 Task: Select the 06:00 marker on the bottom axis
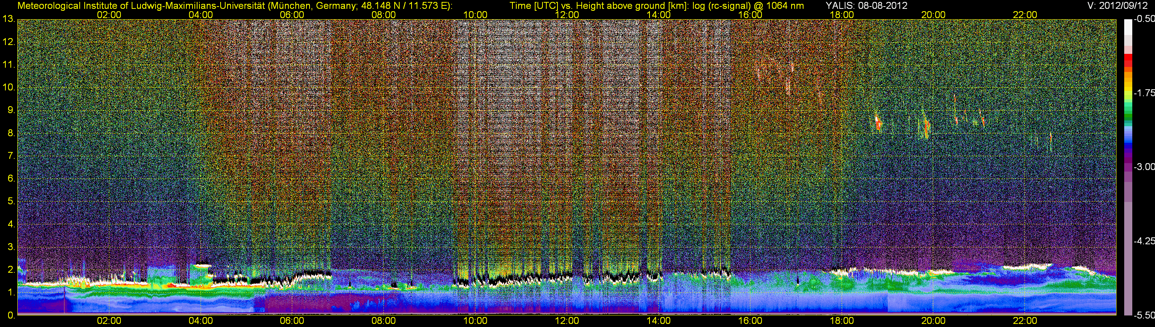point(292,321)
